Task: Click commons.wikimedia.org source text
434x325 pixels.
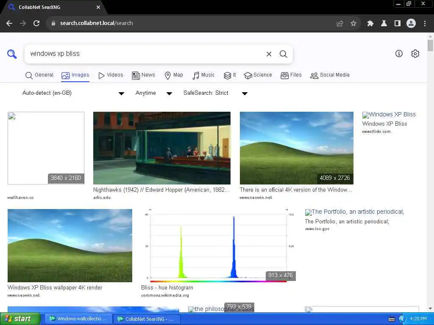Action: point(165,295)
